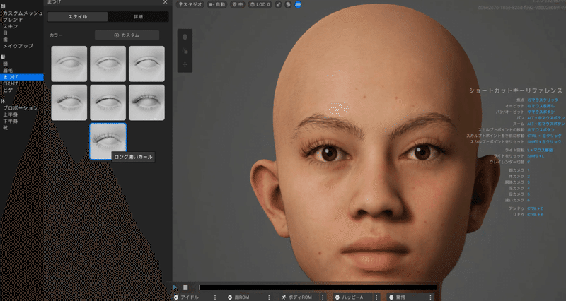Select the sculpt tool icon
566x301 pixels.
point(185,51)
